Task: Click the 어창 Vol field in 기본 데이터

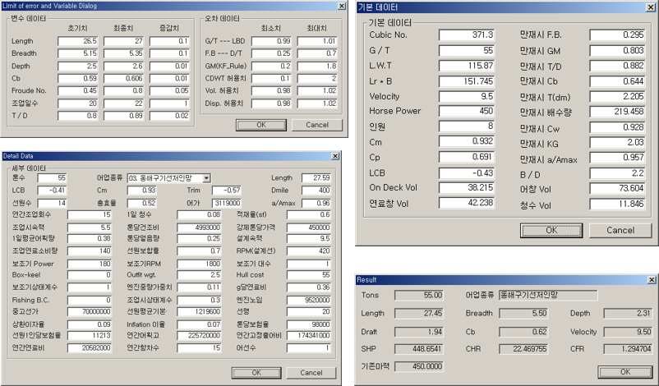Action: coord(620,187)
